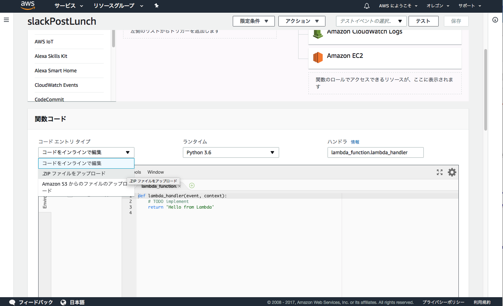Edit the handler input field
The height and width of the screenshot is (306, 503).
(x=376, y=152)
